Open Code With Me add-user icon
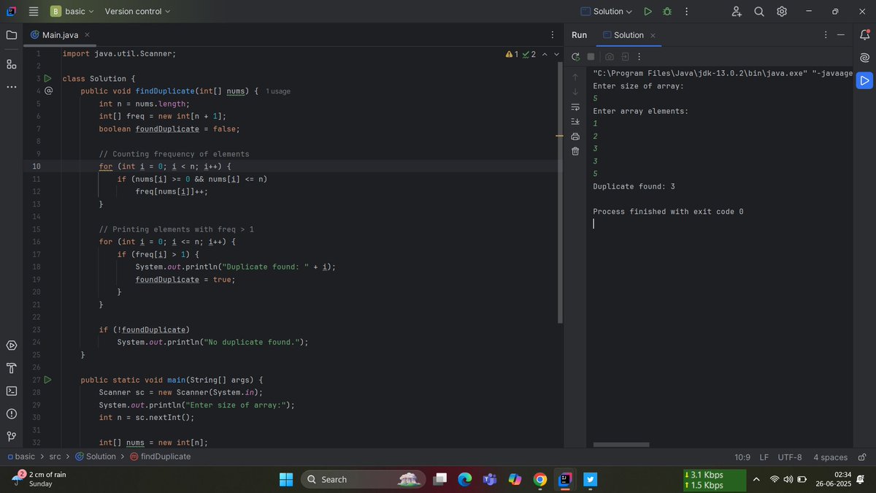This screenshot has height=493, width=876. 736,12
